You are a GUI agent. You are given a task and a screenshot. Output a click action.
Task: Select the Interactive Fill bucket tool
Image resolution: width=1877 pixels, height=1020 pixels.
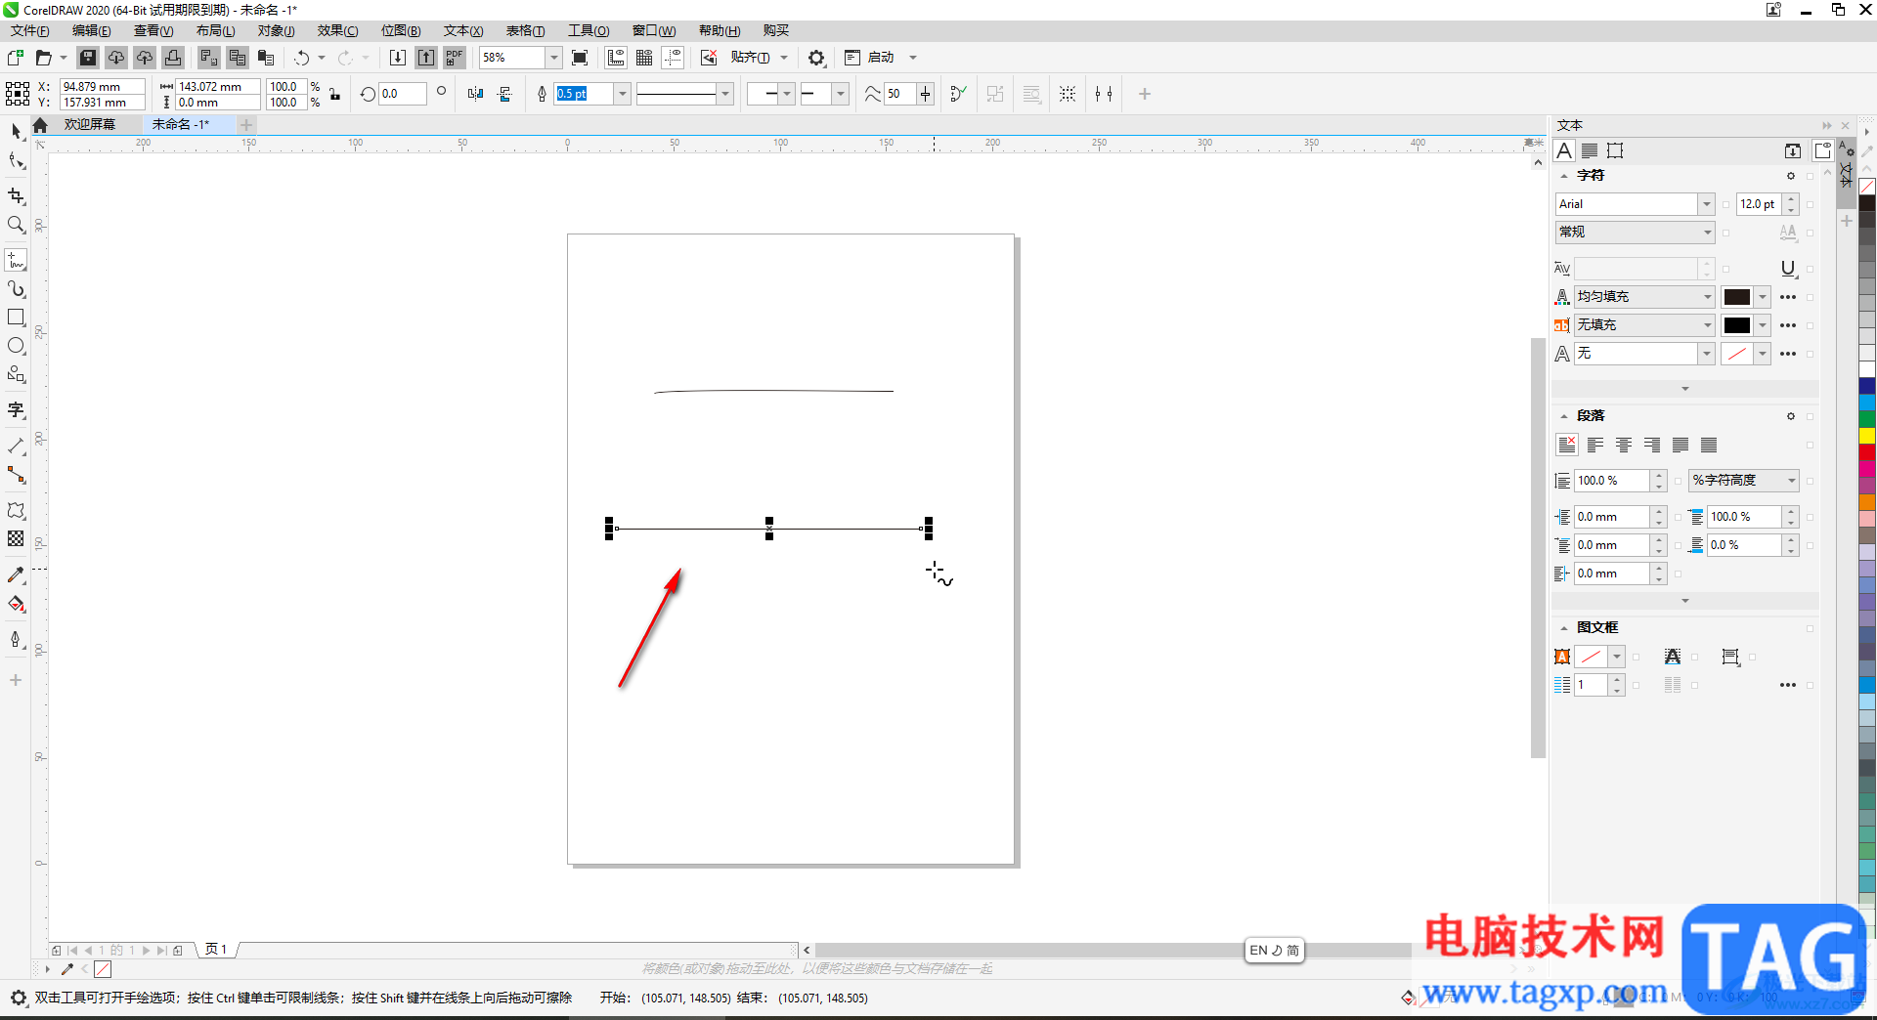click(x=16, y=604)
